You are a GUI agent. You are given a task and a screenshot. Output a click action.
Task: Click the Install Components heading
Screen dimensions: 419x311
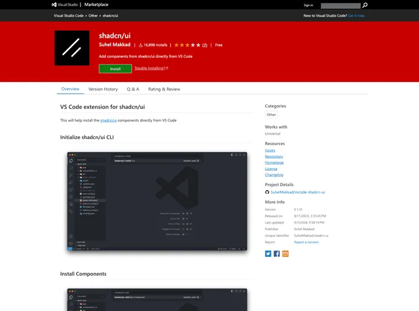tap(83, 274)
